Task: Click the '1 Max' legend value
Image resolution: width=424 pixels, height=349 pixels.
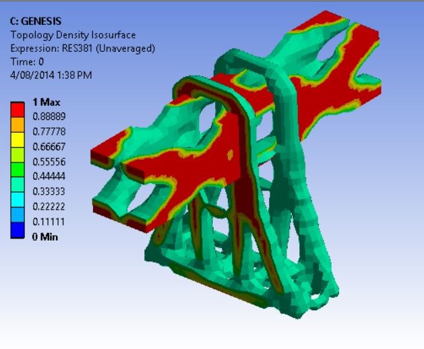Action: click(x=47, y=102)
